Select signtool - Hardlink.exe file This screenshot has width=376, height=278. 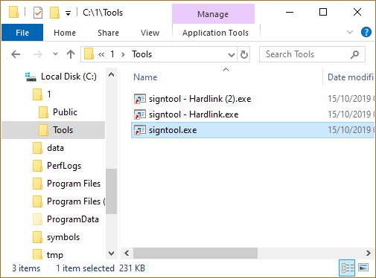coord(194,114)
